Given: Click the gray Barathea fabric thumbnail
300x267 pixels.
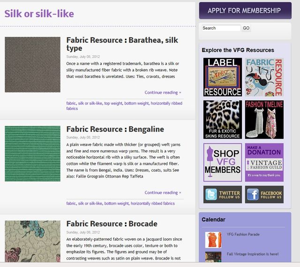Looking at the screenshot, I should coord(33,65).
